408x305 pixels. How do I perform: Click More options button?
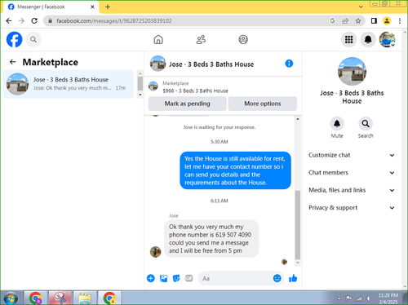[x=263, y=104]
